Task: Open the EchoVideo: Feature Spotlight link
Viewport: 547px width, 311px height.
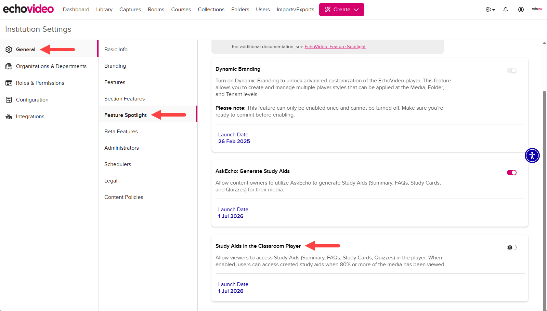Action: tap(335, 47)
